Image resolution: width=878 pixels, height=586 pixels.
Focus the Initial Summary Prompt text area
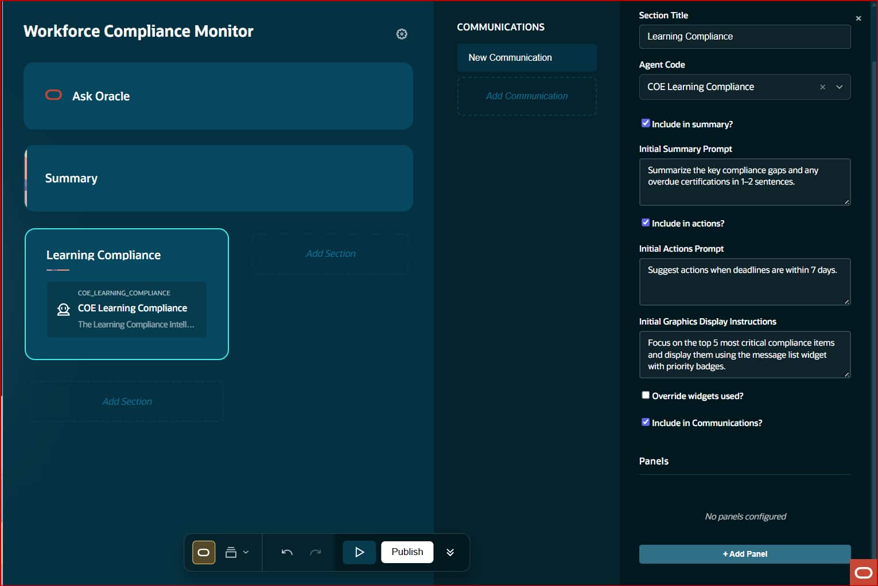pyautogui.click(x=745, y=182)
